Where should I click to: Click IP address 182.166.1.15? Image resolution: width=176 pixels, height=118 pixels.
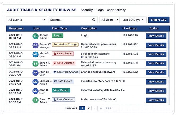click(130, 63)
